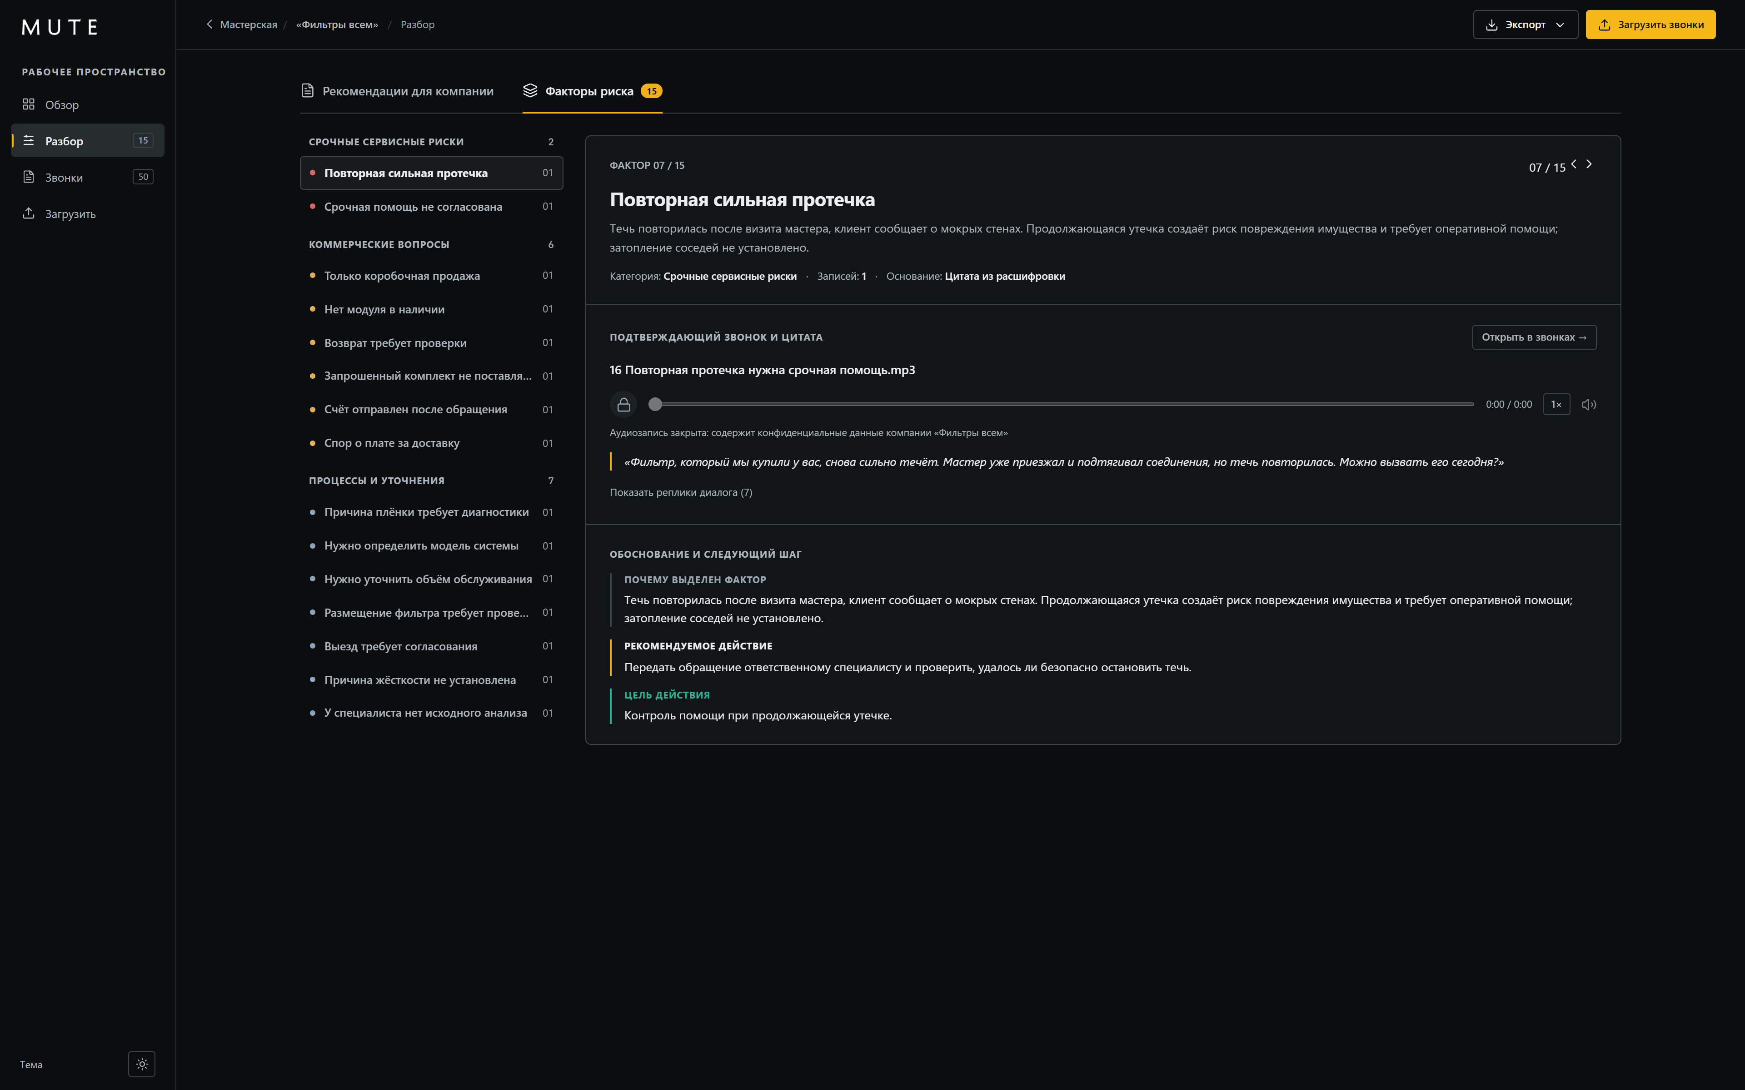Click the Звонки document icon in sidebar

tap(29, 177)
